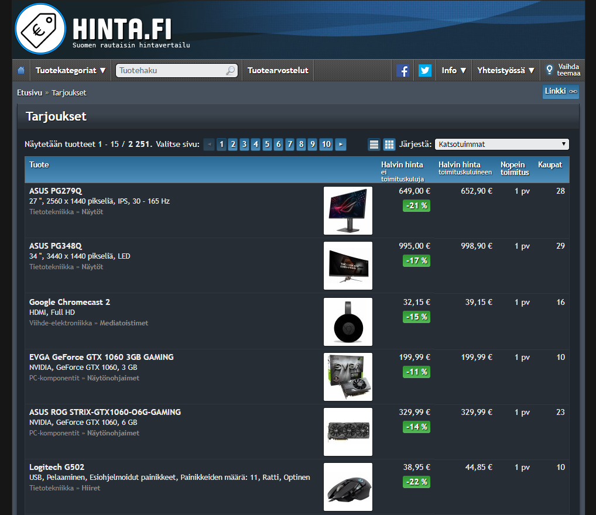The image size is (596, 515).
Task: Click the 649,00 € price
Action: [415, 191]
